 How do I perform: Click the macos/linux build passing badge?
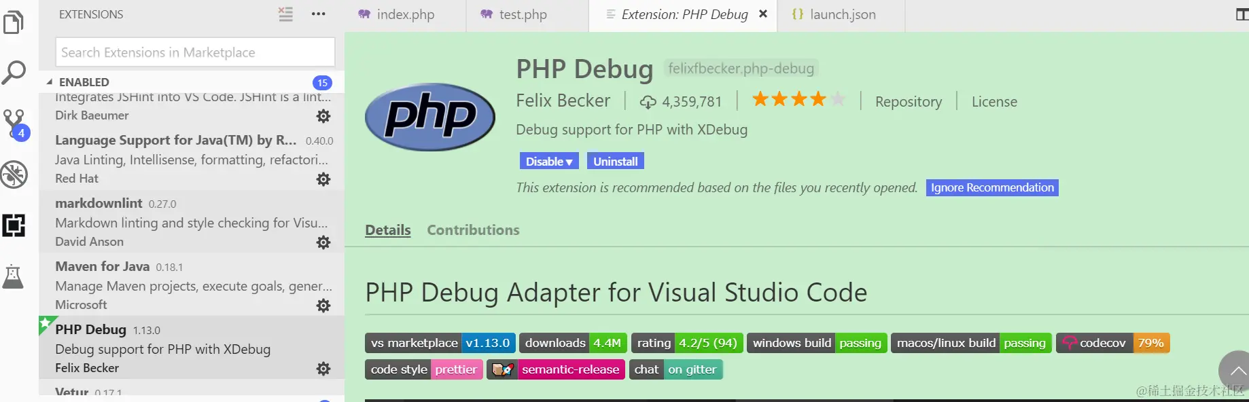971,343
